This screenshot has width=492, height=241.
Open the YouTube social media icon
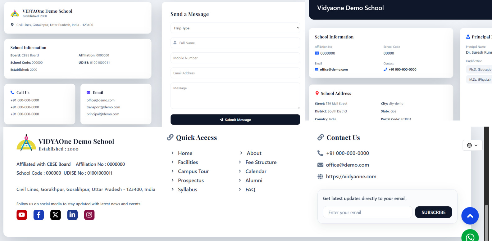tap(22, 215)
